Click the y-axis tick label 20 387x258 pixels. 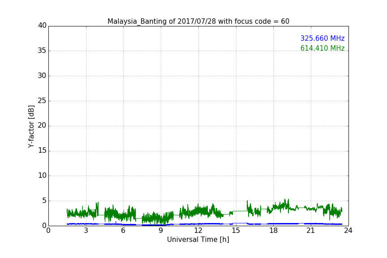[42, 126]
